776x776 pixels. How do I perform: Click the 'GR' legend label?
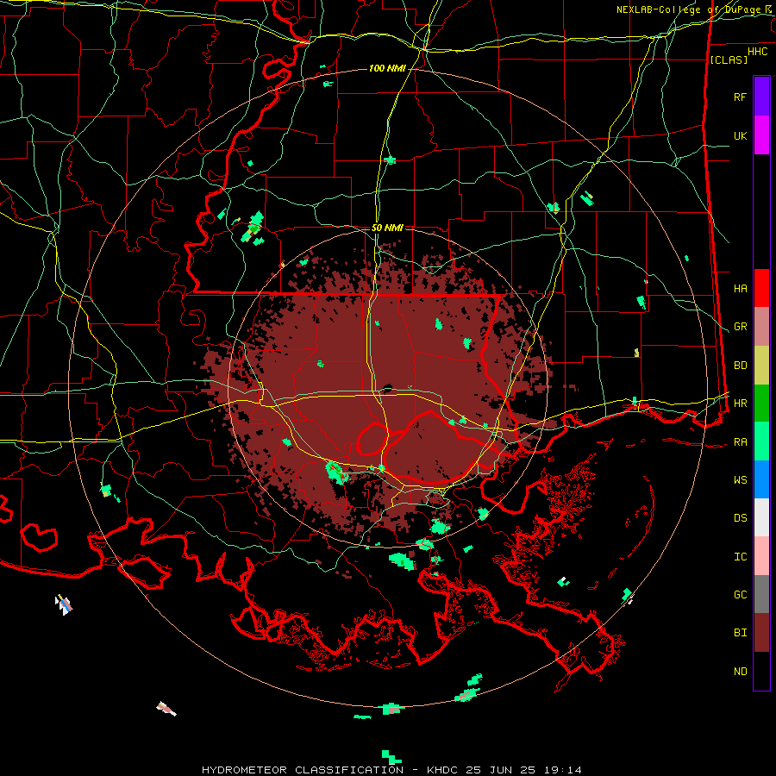tap(740, 327)
